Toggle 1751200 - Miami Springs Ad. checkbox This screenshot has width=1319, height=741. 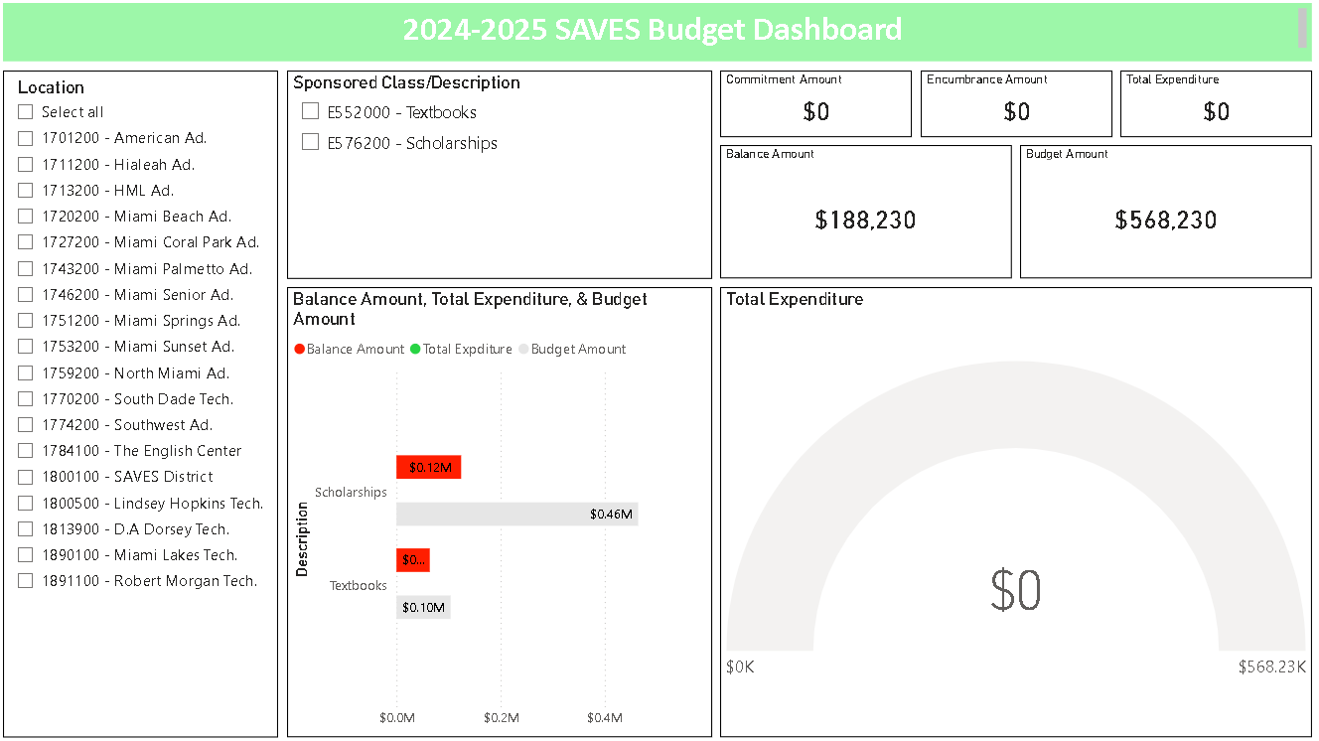26,321
